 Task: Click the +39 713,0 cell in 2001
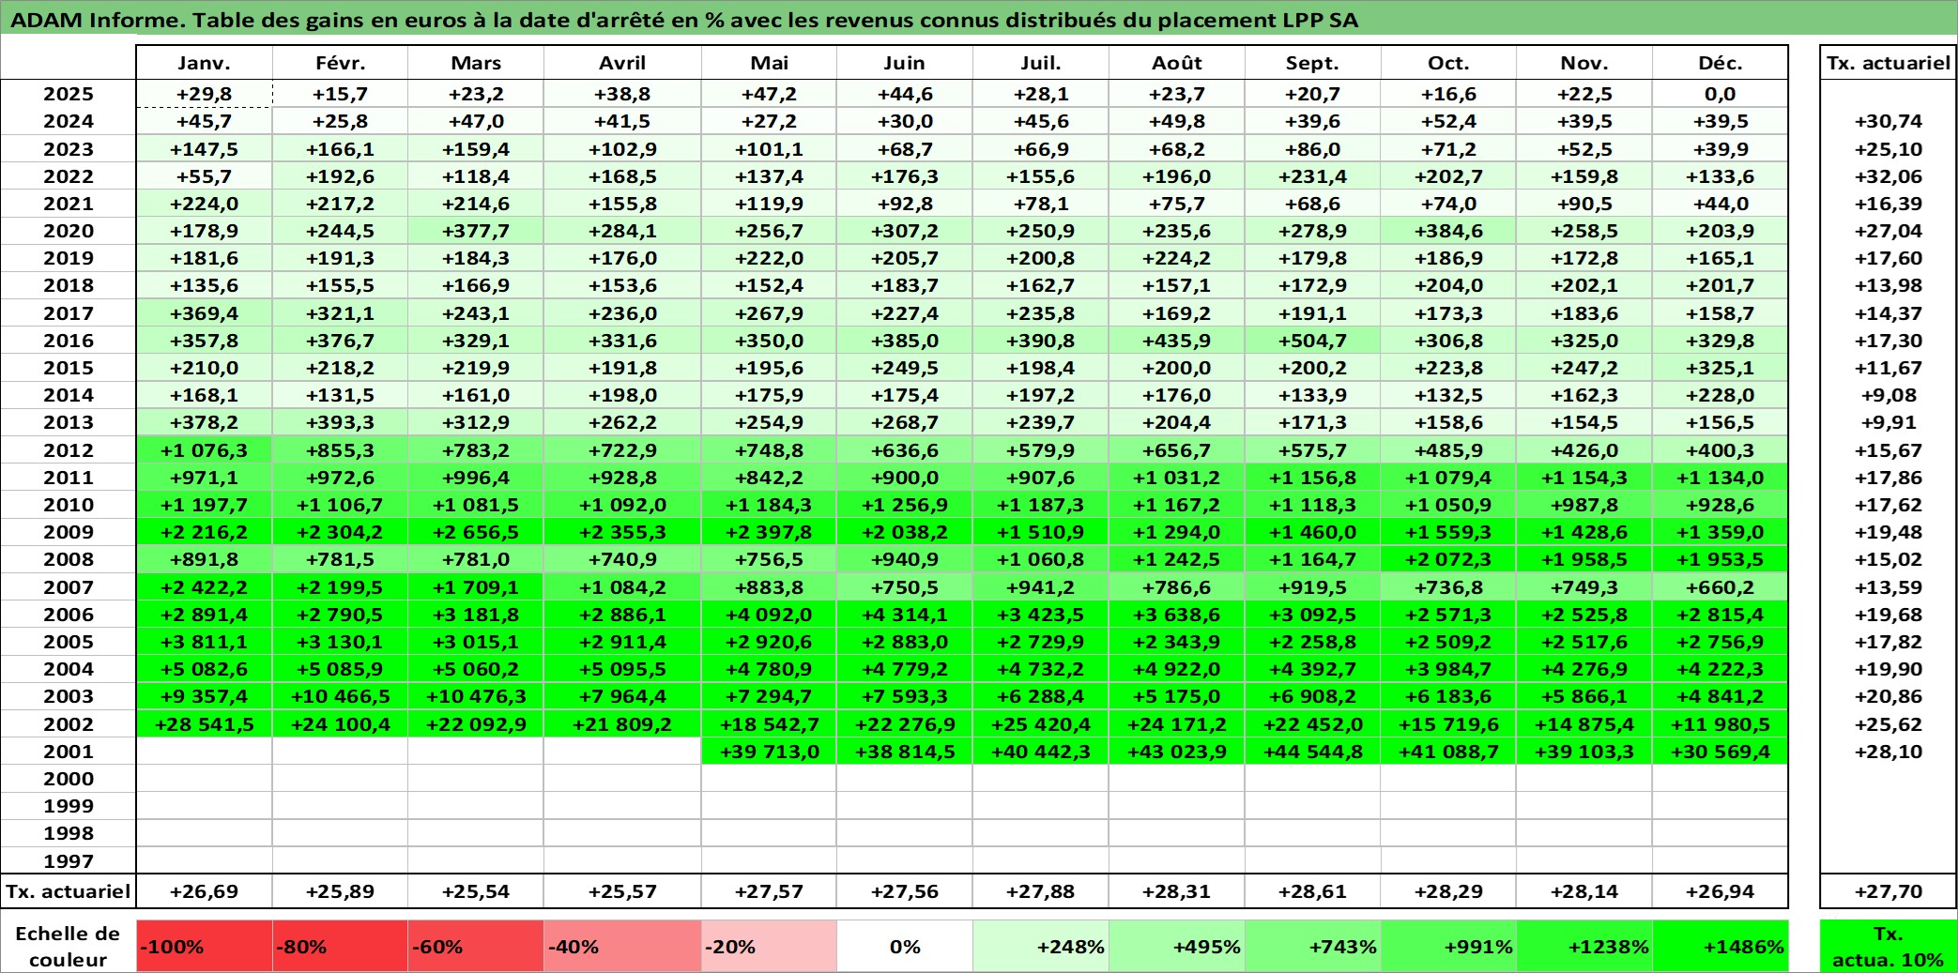click(769, 752)
